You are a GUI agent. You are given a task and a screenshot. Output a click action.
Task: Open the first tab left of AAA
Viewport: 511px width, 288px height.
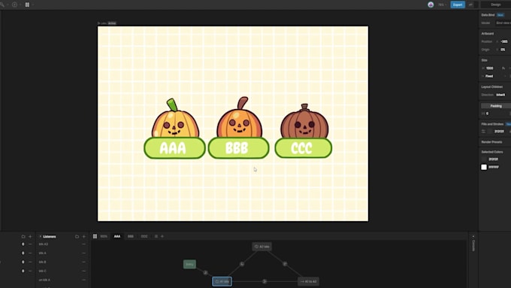(104, 236)
